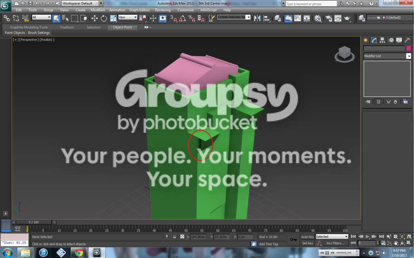Open the Paint Objects panel

[15, 33]
